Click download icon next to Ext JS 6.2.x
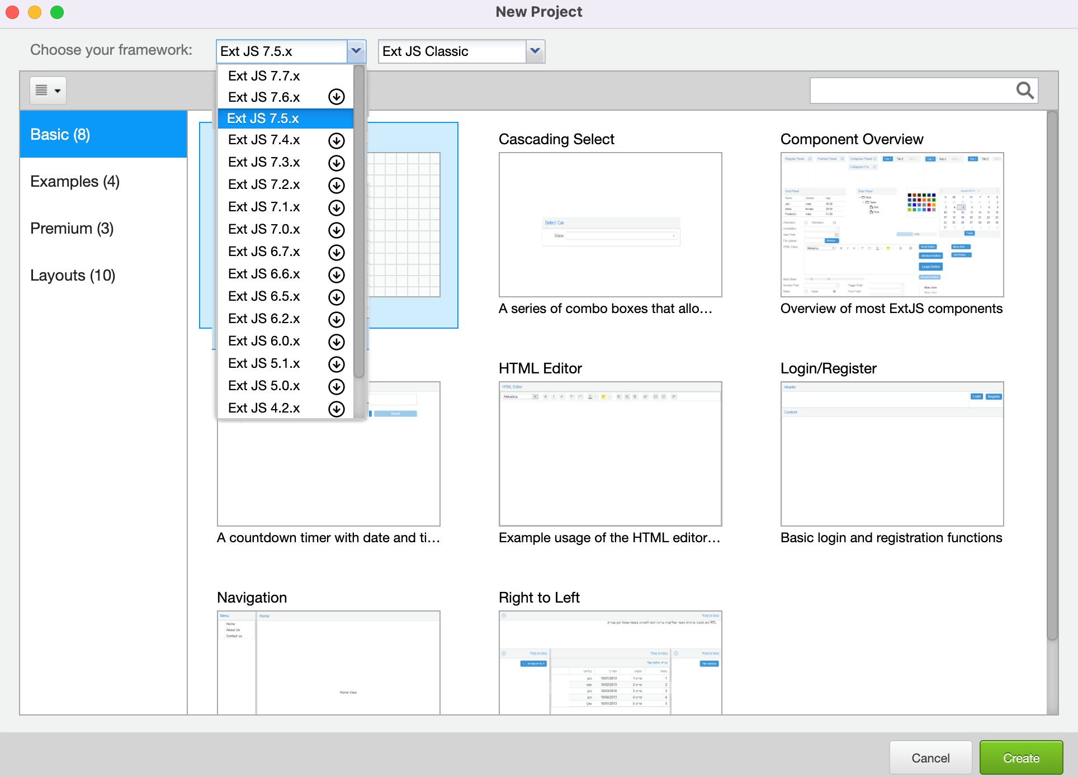Screen dimensions: 1078x777 (x=336, y=319)
